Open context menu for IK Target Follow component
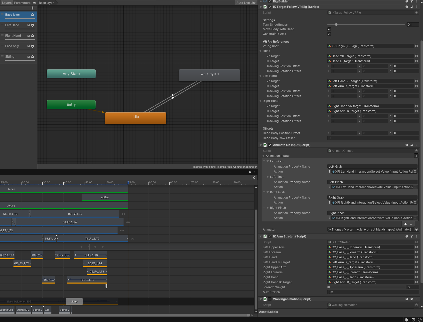 (x=417, y=7)
